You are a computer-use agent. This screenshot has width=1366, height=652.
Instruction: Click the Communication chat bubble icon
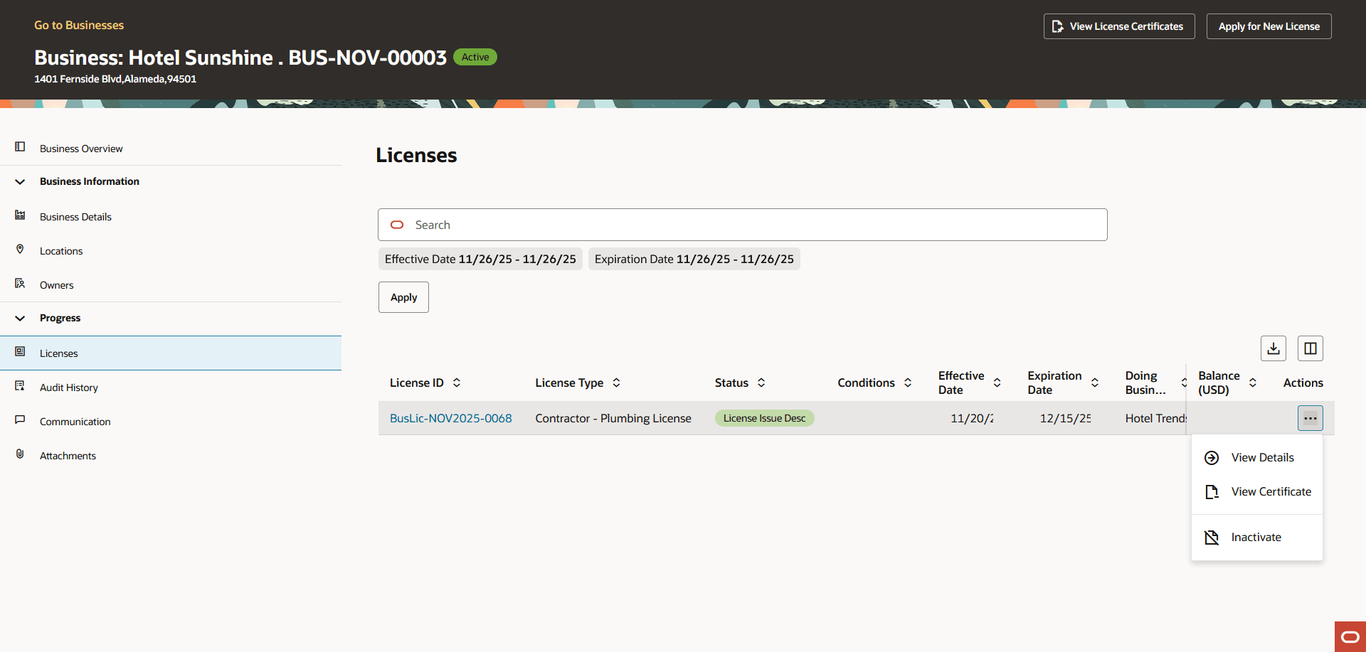pyautogui.click(x=19, y=421)
